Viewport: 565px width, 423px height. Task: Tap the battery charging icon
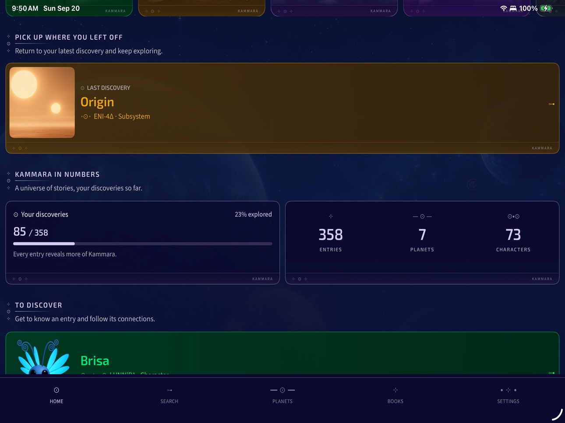pyautogui.click(x=546, y=8)
